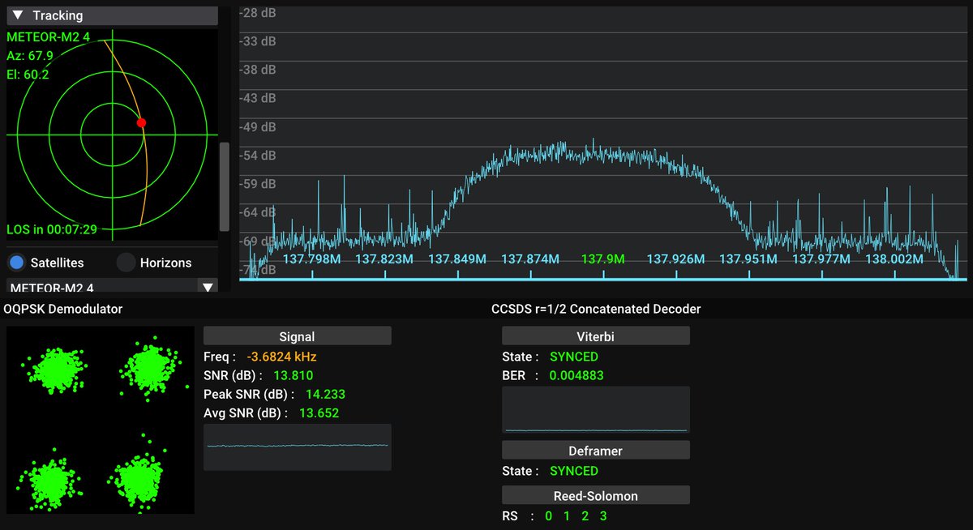Click the OQPSK constellation diagram

click(101, 420)
